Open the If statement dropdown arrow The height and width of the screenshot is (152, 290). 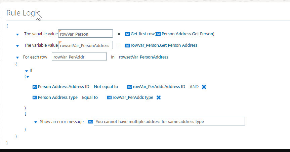click(x=27, y=71)
